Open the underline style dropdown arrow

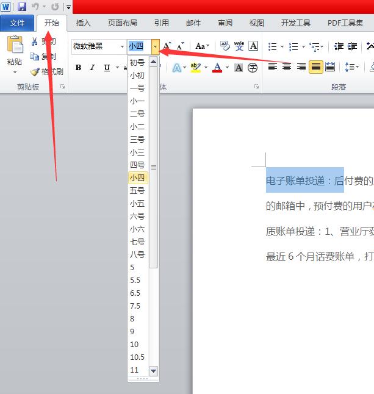(x=117, y=67)
